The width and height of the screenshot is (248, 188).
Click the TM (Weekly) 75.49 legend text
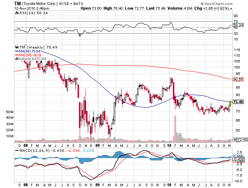(38, 48)
